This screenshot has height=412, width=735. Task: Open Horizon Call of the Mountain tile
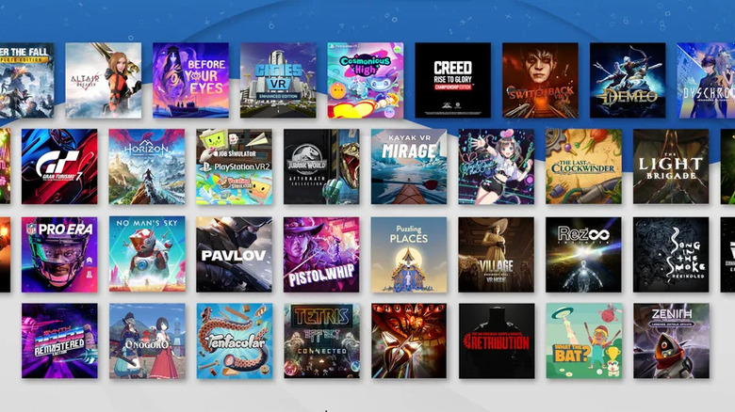click(x=147, y=166)
